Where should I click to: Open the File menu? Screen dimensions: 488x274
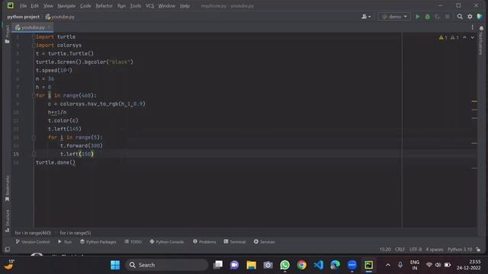(23, 5)
